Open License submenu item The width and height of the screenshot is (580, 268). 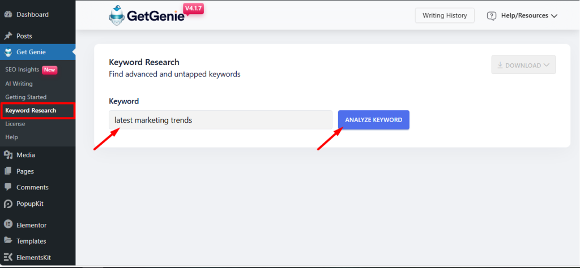tap(15, 124)
